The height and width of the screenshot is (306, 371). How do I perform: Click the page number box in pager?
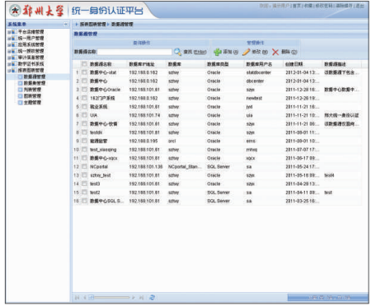(x=92, y=298)
